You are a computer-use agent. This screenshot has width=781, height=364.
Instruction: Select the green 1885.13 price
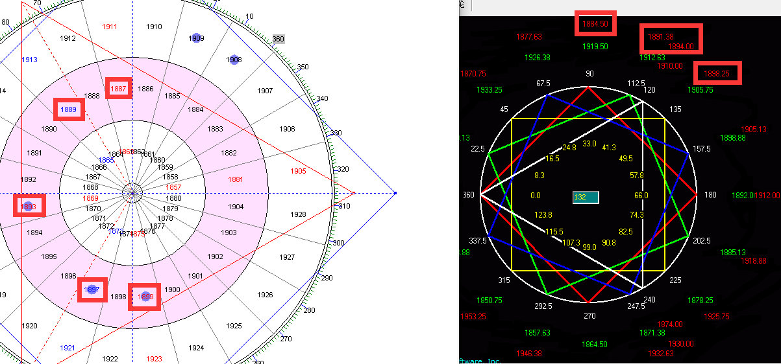pyautogui.click(x=732, y=253)
